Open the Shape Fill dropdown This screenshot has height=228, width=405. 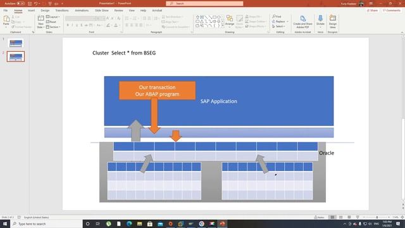254,16
